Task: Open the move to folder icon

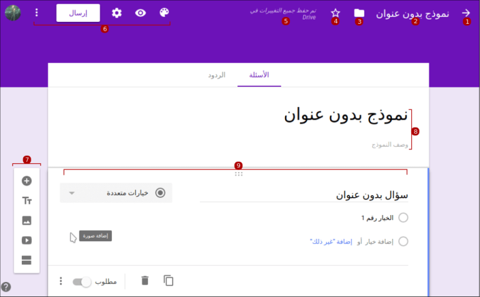Action: [359, 13]
